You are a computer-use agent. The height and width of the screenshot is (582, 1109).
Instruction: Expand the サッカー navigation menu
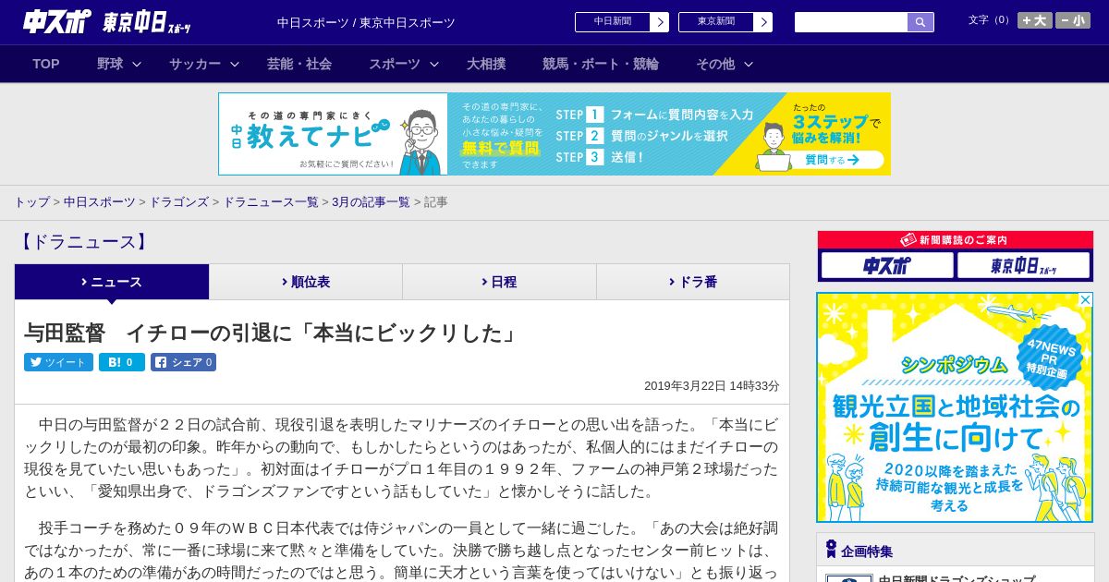(204, 64)
